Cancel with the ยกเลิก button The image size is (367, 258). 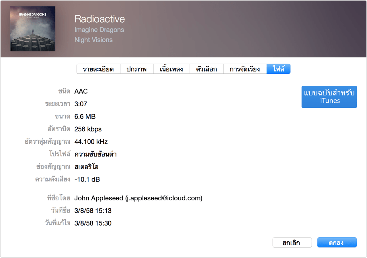pos(292,243)
